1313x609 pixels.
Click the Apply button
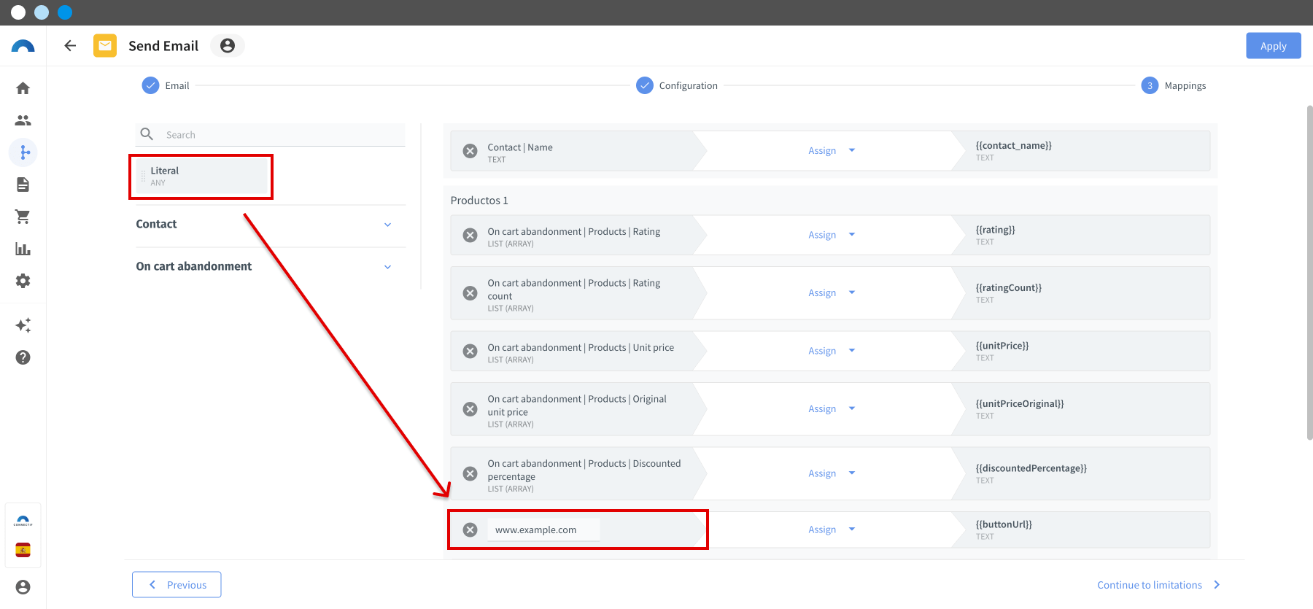pos(1273,46)
